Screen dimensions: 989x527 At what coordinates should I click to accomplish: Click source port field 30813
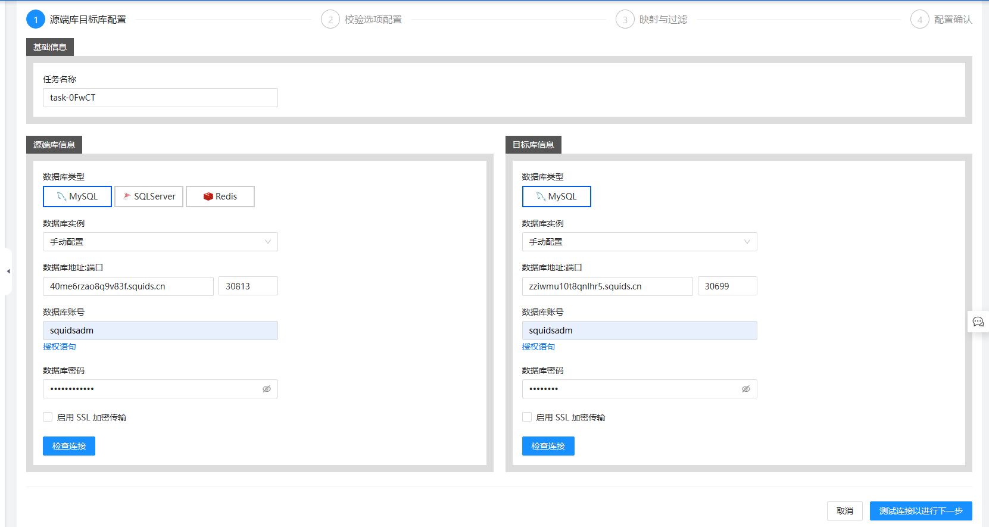[248, 286]
